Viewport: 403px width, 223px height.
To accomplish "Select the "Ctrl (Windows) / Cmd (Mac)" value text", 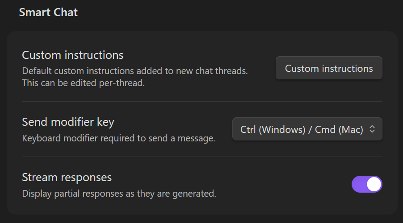I will coord(302,129).
